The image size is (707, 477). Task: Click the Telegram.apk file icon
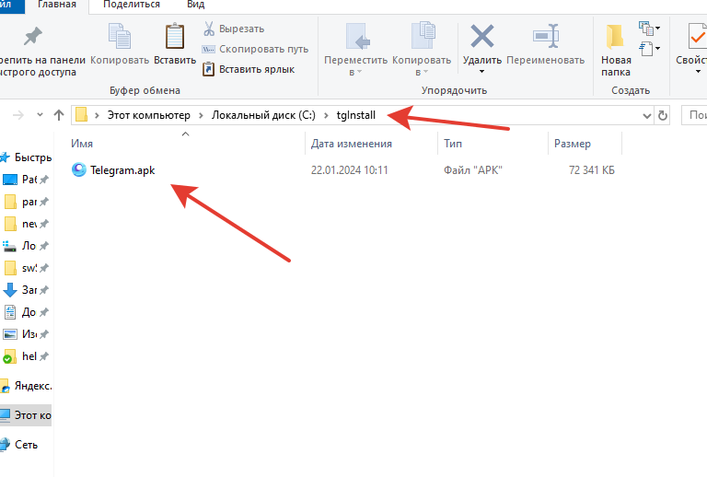point(79,169)
